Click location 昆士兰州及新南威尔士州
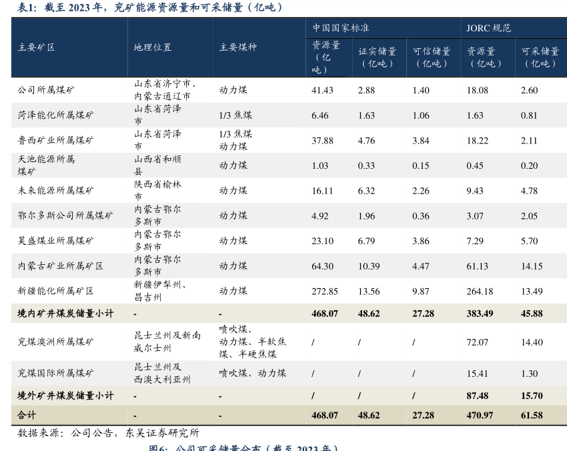Image resolution: width=567 pixels, height=451 pixels. [167, 342]
